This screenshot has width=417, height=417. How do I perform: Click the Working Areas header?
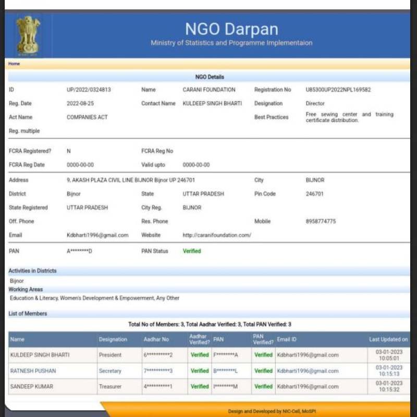tap(26, 289)
